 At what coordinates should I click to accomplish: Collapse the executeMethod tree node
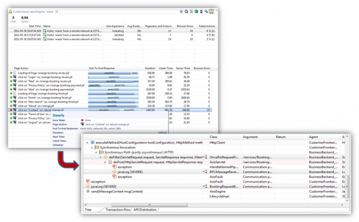(x=87, y=143)
